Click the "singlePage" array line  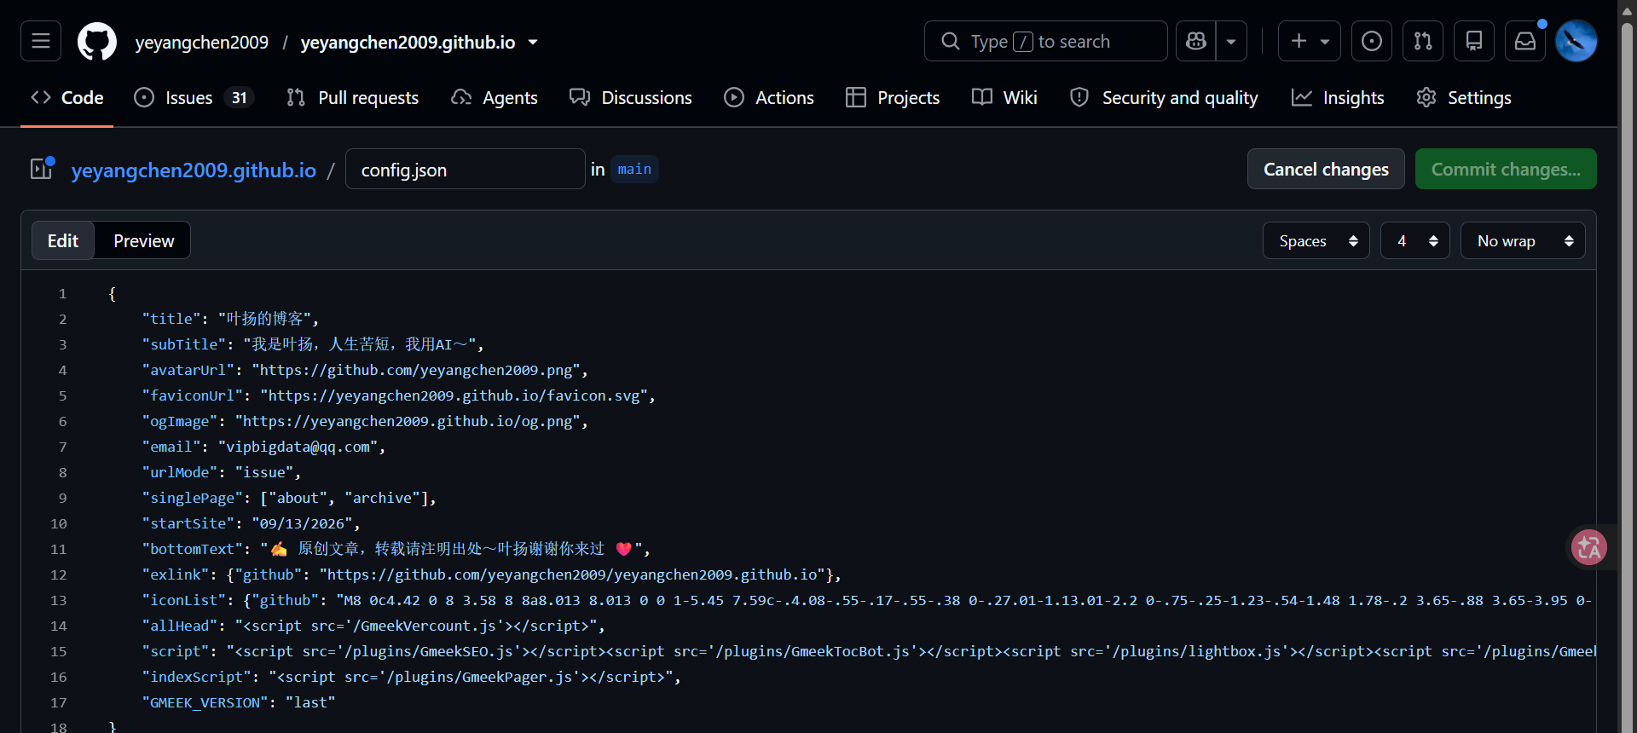(x=289, y=498)
